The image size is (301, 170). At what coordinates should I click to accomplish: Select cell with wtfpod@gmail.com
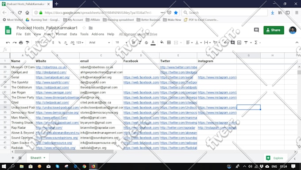(101, 118)
